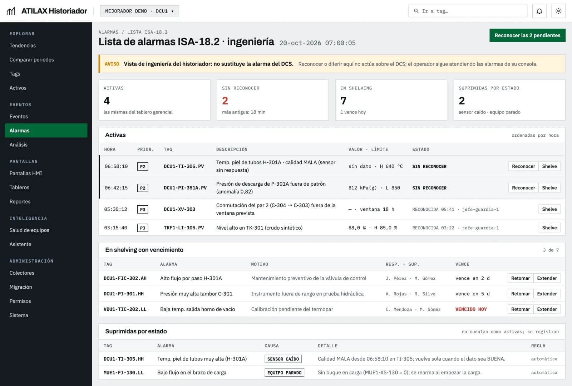Screen dimensions: 572x386
Task: Extender shelving for VDU1-TIC-202.LL
Action: tap(547, 309)
